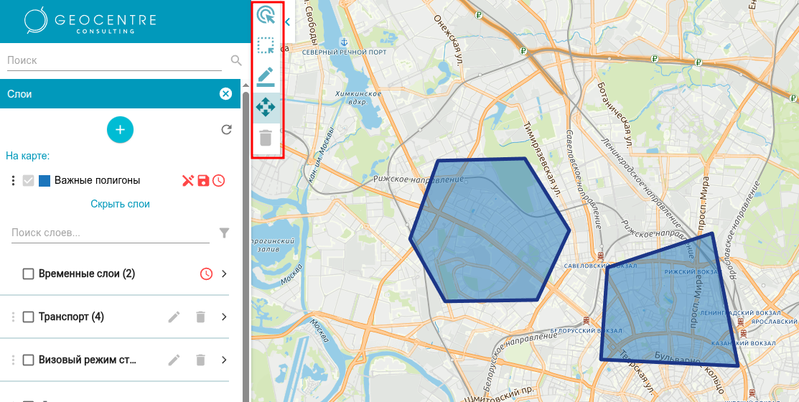This screenshot has height=402, width=799.
Task: Click the На карте: label
Action: tap(27, 155)
